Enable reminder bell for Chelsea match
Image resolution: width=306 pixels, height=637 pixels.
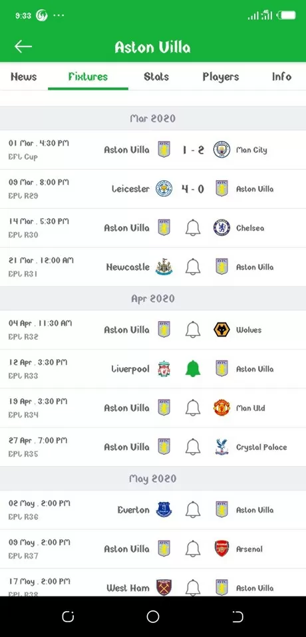(x=193, y=227)
